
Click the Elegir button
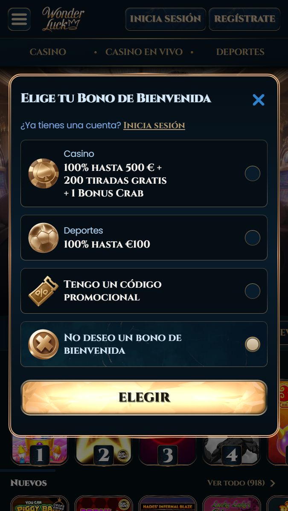[x=144, y=398]
